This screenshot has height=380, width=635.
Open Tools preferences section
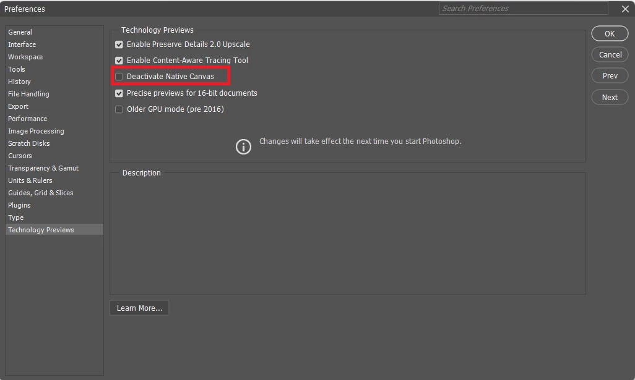point(54,69)
